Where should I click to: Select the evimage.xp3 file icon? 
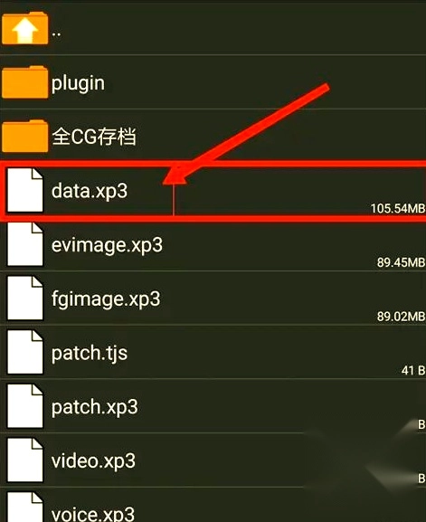click(25, 244)
